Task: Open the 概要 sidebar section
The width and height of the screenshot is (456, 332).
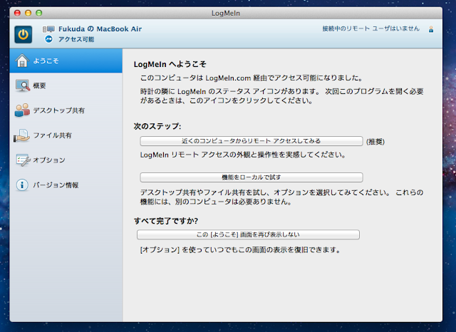Action: (66, 85)
